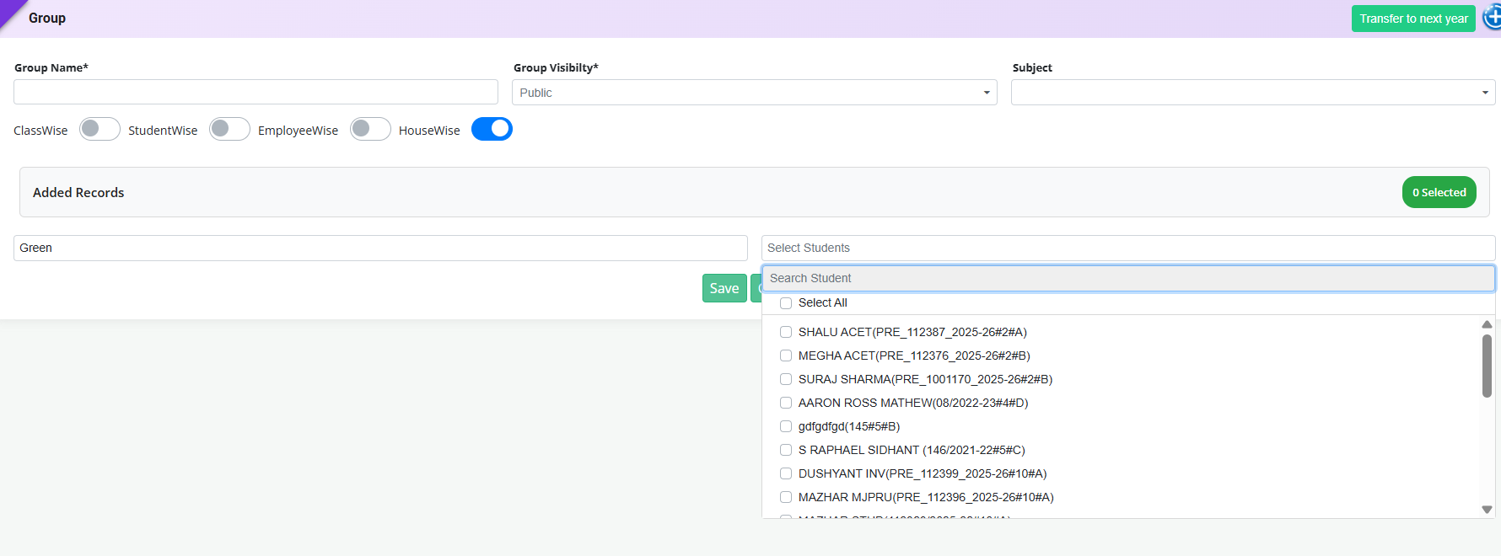1501x556 pixels.
Task: Click the Green house input field
Action: click(380, 248)
